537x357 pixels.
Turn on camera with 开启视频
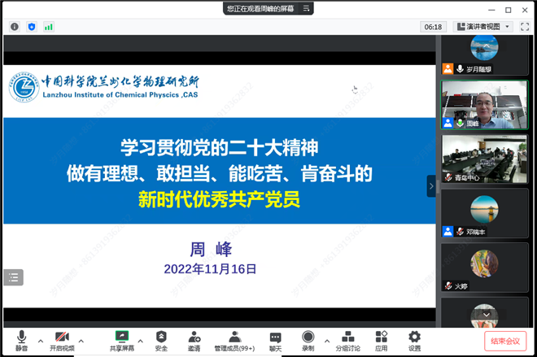pyautogui.click(x=61, y=341)
